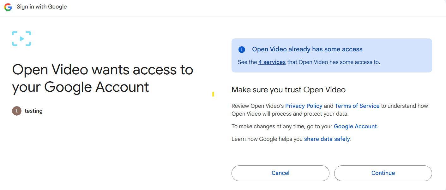
Task: Click the Open Video app icon
Action: click(21, 38)
